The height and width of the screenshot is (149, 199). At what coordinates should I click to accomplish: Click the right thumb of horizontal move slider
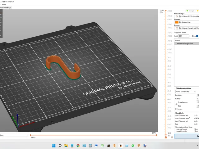(x=157, y=135)
